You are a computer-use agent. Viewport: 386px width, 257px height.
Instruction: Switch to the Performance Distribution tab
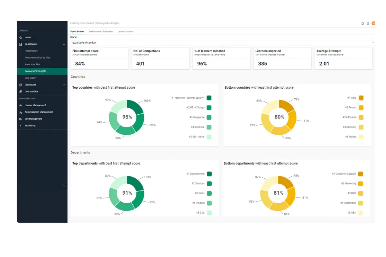[101, 31]
